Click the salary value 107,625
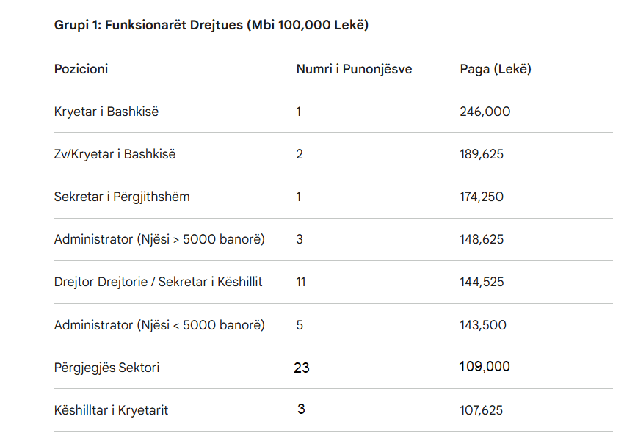This screenshot has height=441, width=624. point(482,410)
